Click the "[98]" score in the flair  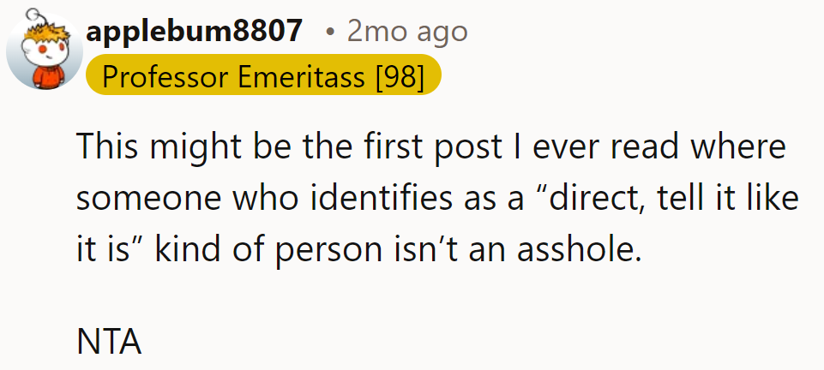click(x=400, y=76)
